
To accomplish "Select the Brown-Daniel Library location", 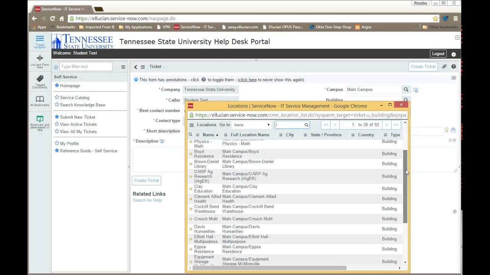I will [206, 164].
